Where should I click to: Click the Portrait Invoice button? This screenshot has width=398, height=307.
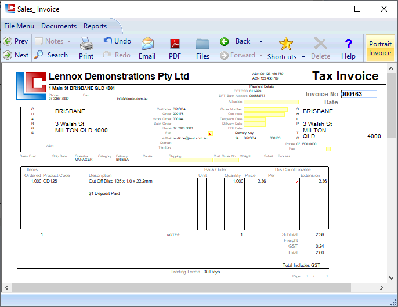click(380, 48)
